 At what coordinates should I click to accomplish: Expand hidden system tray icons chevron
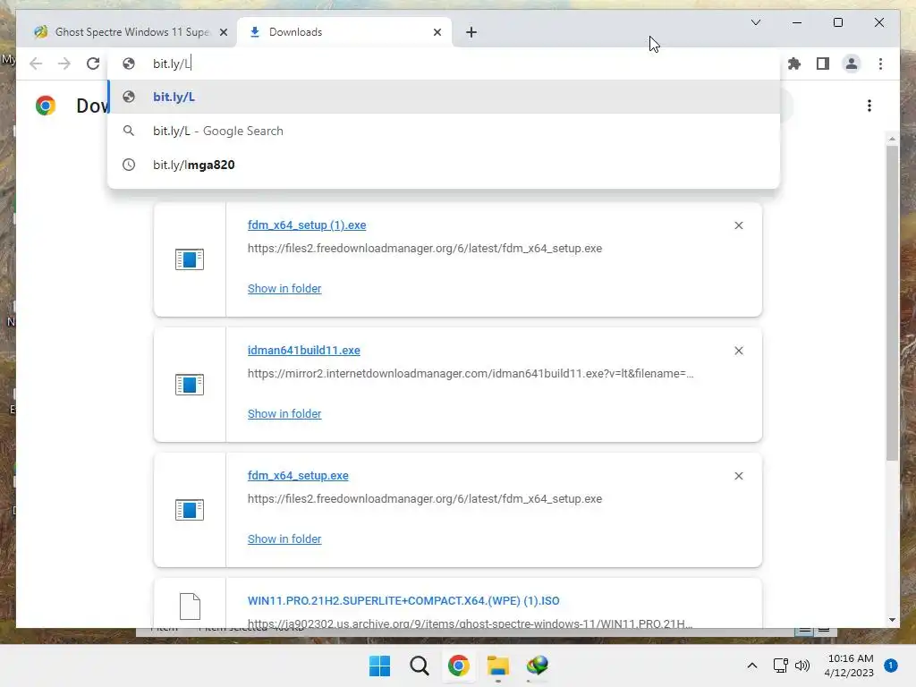(751, 666)
